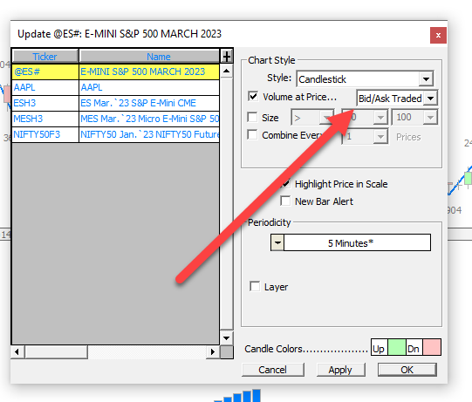The image size is (472, 402).
Task: Click MES Mar.`23 Micro E-Mini name cell
Action: 149,119
